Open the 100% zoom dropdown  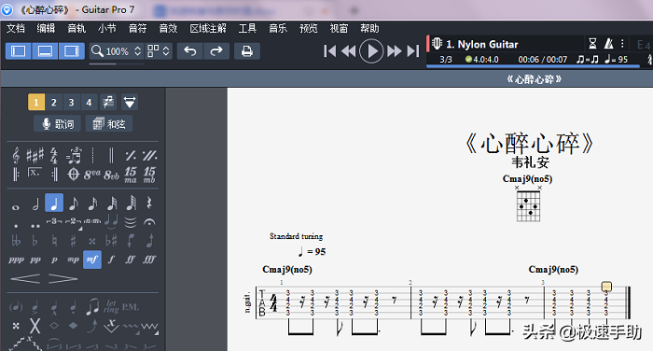tap(117, 51)
